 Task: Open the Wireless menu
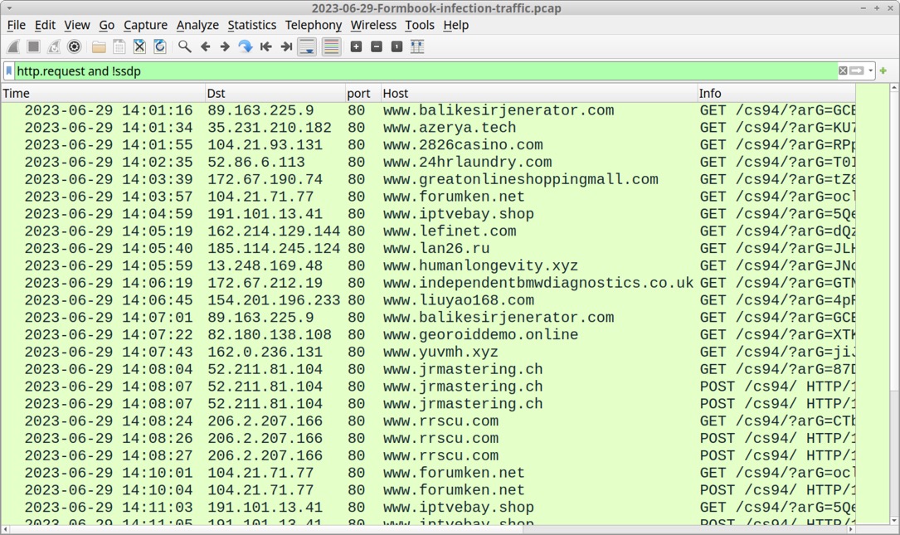373,25
